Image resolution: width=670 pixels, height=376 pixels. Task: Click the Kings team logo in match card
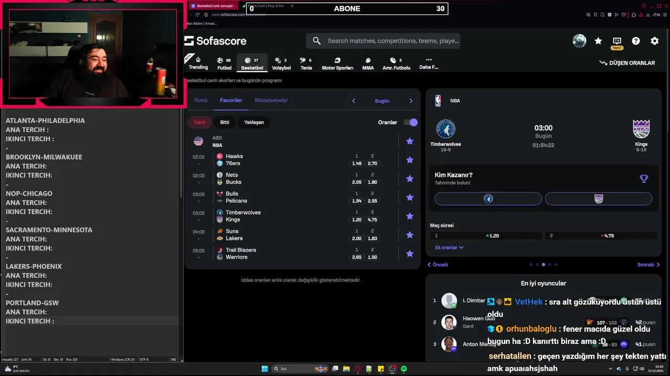click(x=641, y=129)
